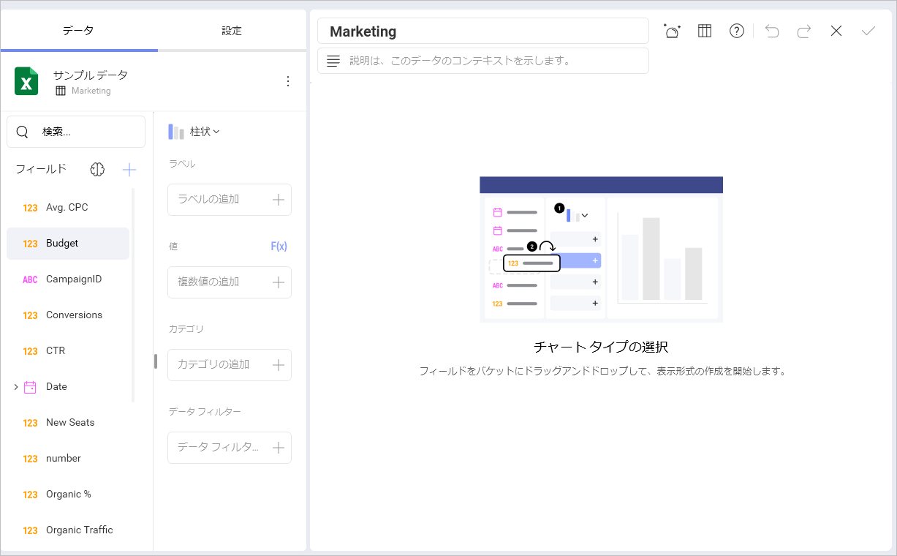Screen dimensions: 897x556
Task: Click the brain AI fields icon
Action: coord(97,170)
